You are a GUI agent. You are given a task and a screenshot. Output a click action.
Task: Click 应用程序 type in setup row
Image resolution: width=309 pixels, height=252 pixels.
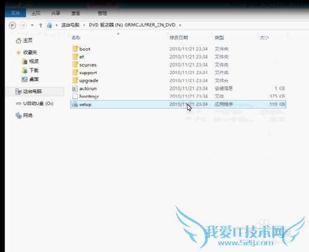tap(224, 104)
